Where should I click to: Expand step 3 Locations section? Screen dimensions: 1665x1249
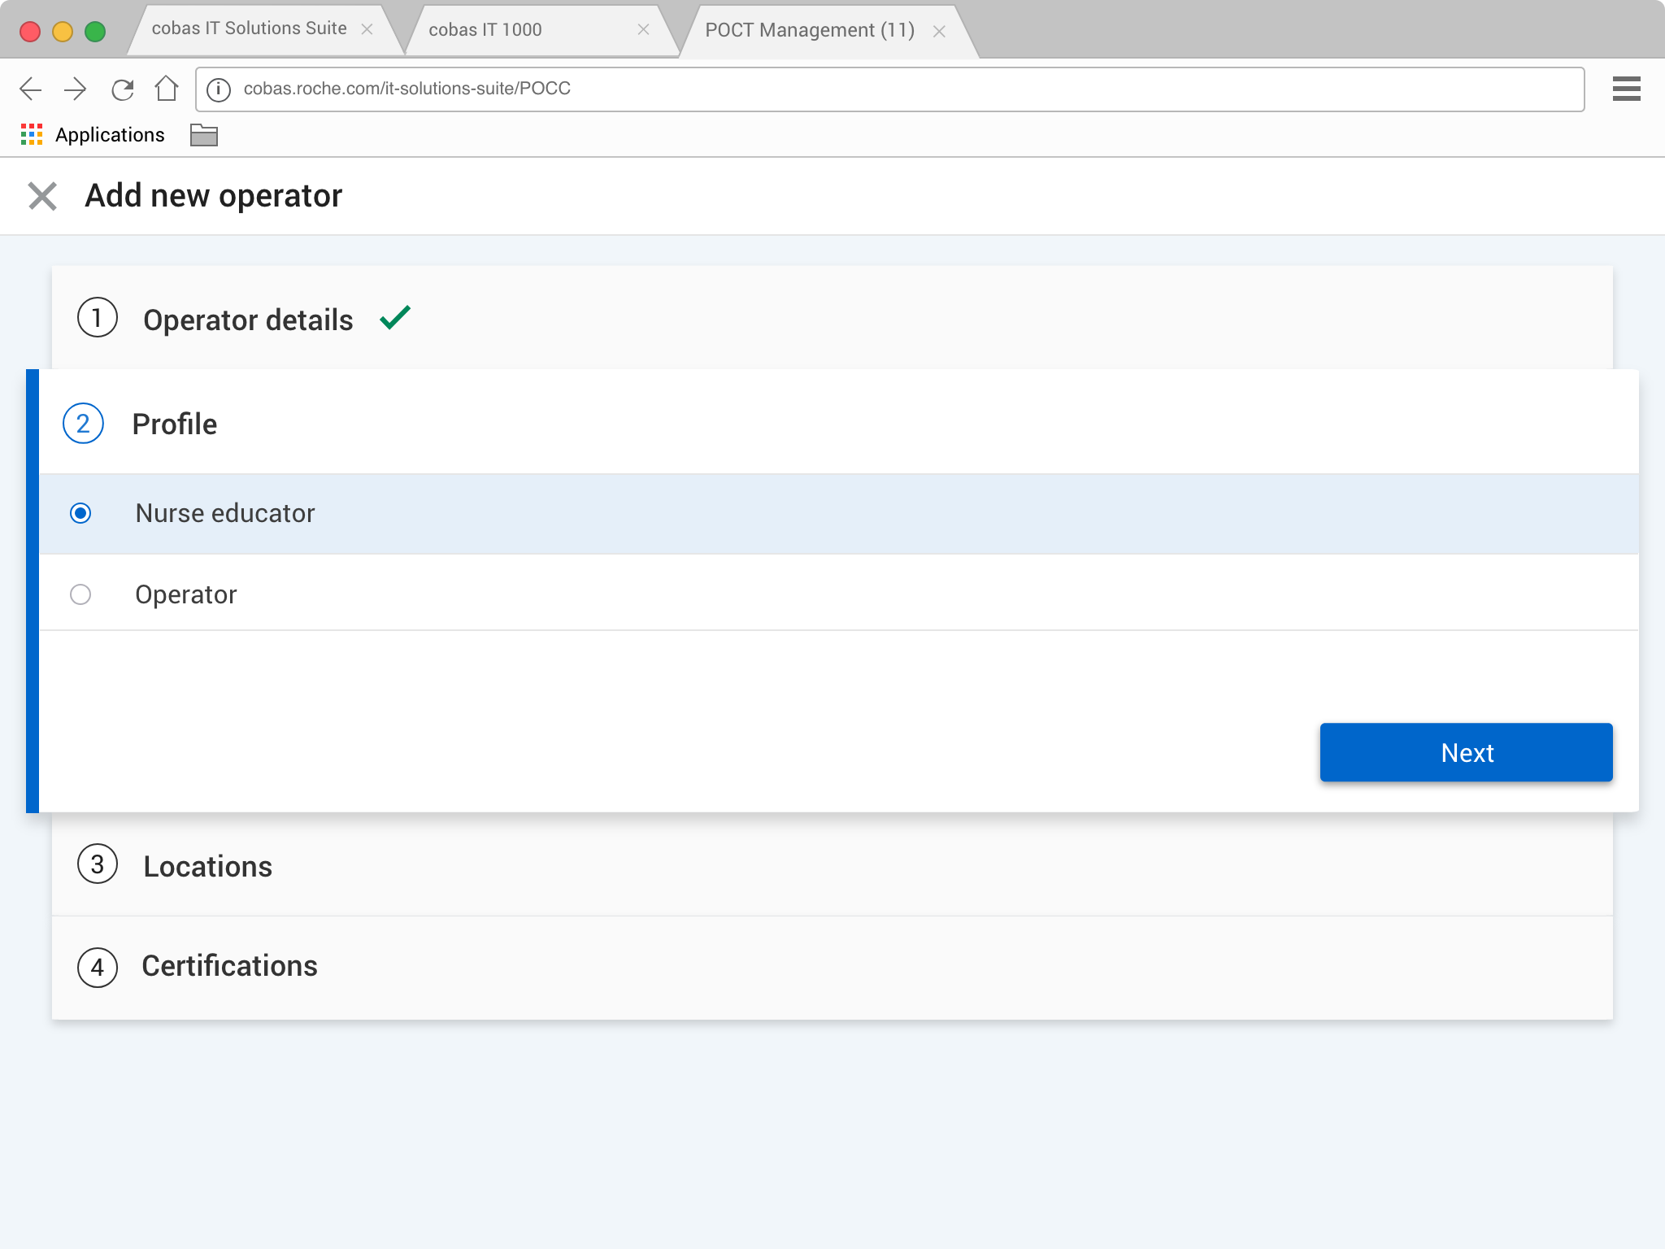click(207, 866)
